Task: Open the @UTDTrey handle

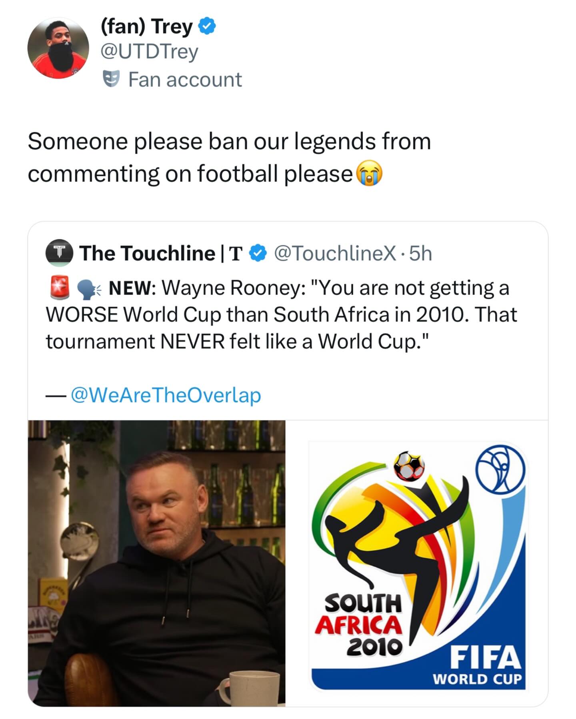Action: pos(149,52)
